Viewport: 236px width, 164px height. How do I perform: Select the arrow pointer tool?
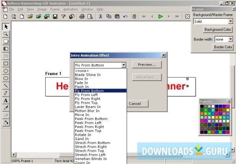point(6,27)
